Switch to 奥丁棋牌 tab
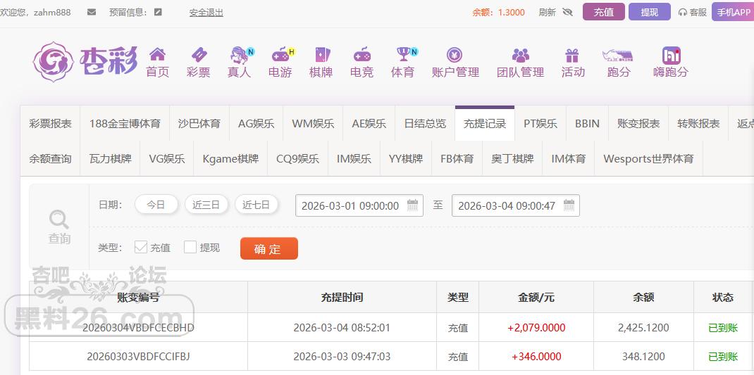Image resolution: width=754 pixels, height=375 pixels. [x=512, y=158]
